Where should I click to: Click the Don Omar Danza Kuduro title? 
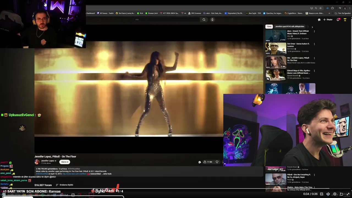(298, 45)
